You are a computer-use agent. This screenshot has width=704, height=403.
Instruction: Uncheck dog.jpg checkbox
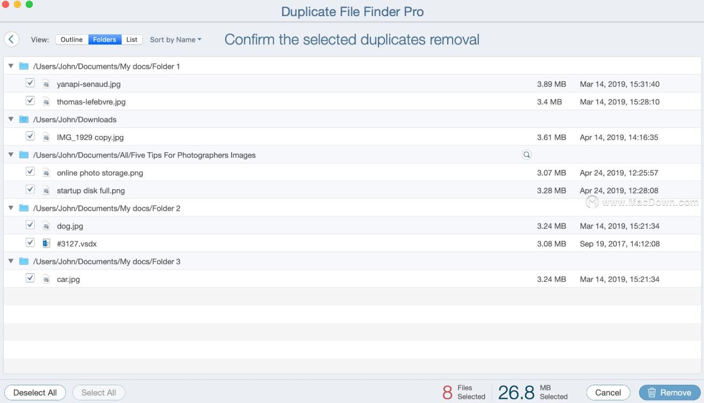coord(30,225)
